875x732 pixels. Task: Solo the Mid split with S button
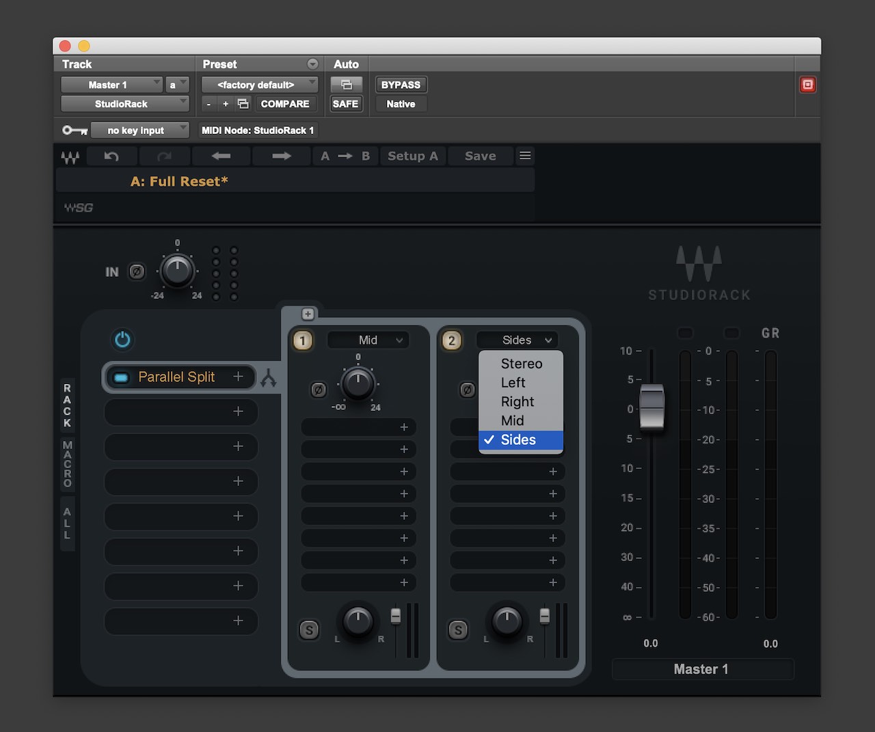tap(309, 630)
